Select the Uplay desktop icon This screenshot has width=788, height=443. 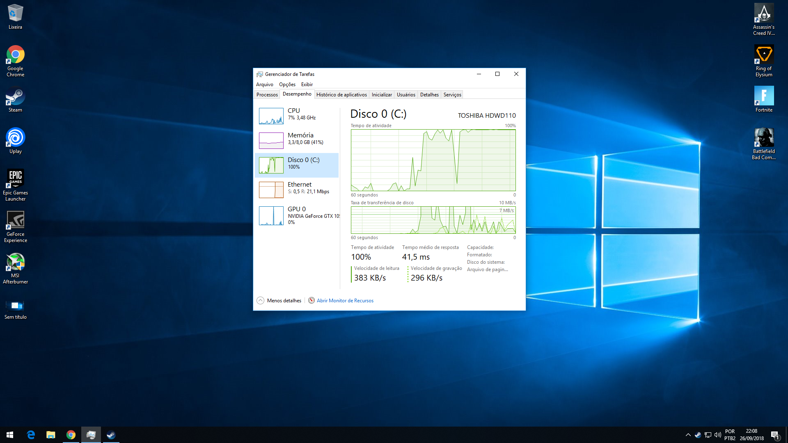pos(15,141)
